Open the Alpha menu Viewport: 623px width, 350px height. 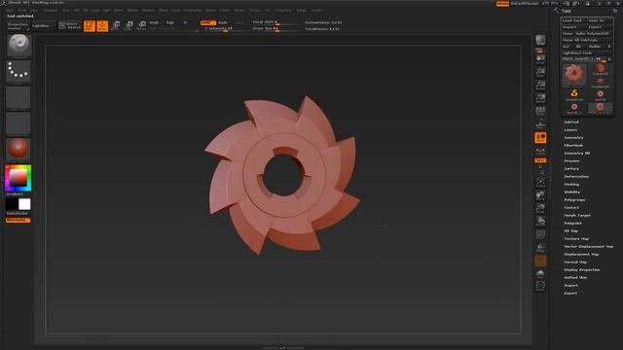pyautogui.click(x=10, y=10)
